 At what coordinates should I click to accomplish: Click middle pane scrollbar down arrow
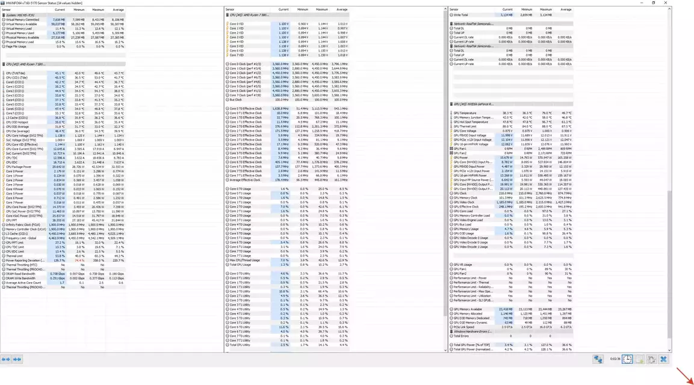(445, 350)
